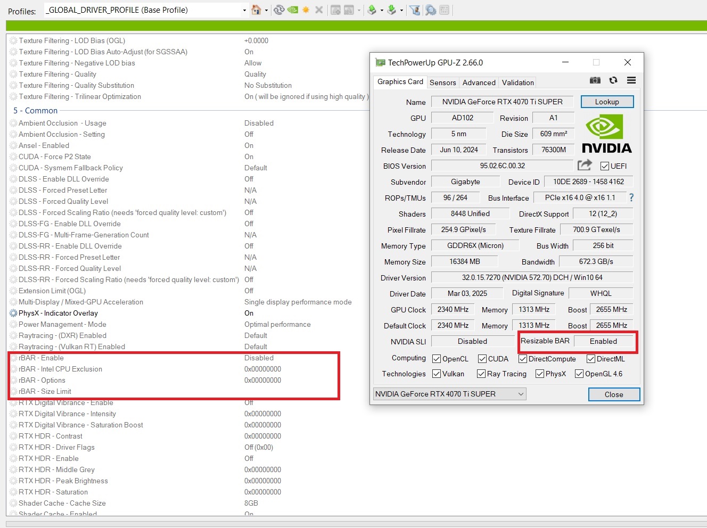Image resolution: width=707 pixels, height=528 pixels.
Task: Click the GPU Name field in GPU-Z
Action: click(502, 102)
